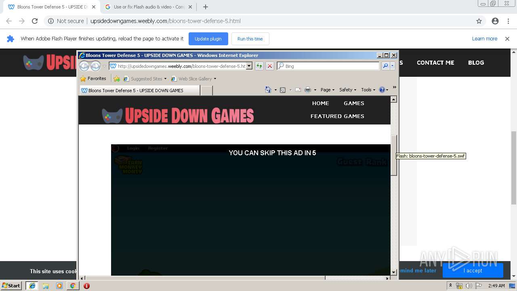Open IE Safety menu

[348, 90]
